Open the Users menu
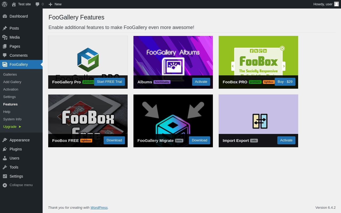Screen dimensions: 341x213 21,158
